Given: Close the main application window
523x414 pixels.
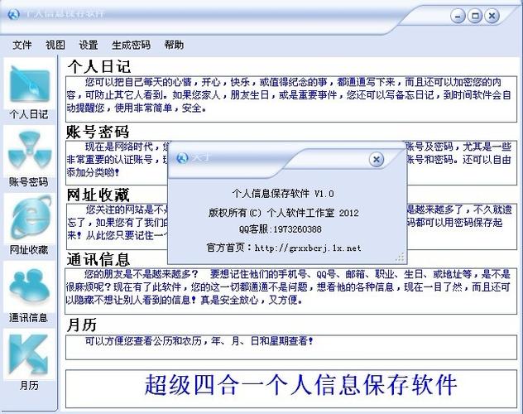Looking at the screenshot, I should pos(492,16).
